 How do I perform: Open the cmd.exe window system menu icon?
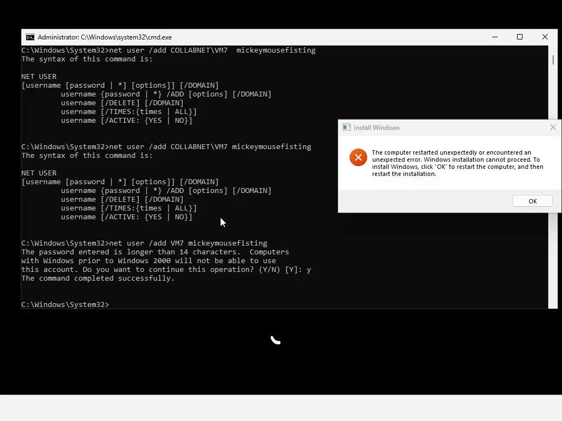click(x=30, y=37)
